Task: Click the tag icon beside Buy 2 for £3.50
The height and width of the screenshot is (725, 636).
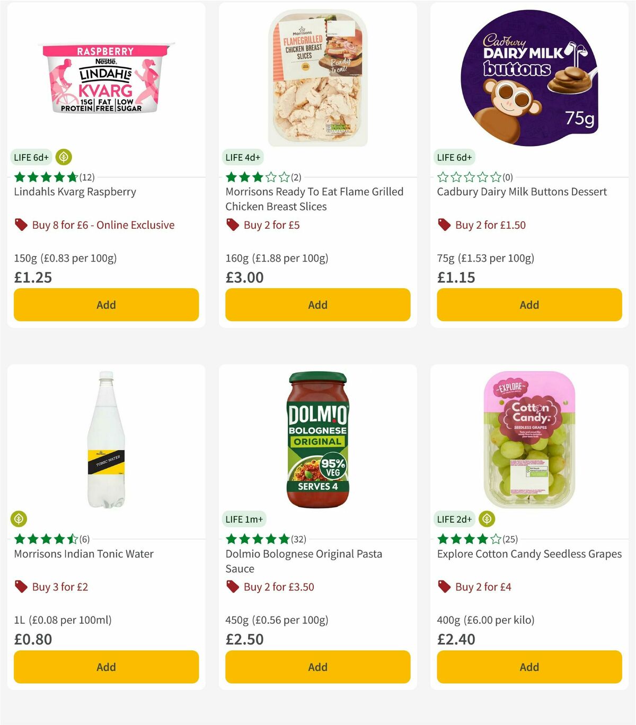Action: tap(232, 587)
